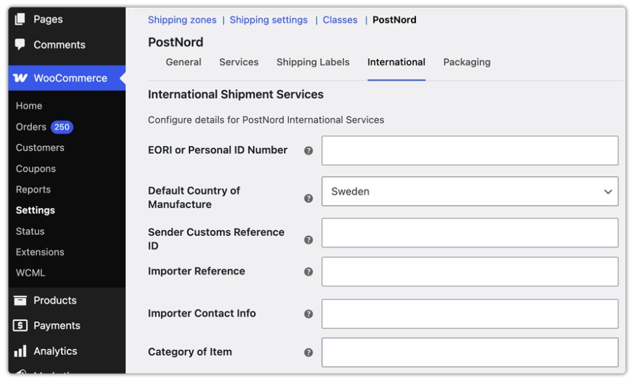Select the WooCommerce sidebar menu

pos(67,78)
